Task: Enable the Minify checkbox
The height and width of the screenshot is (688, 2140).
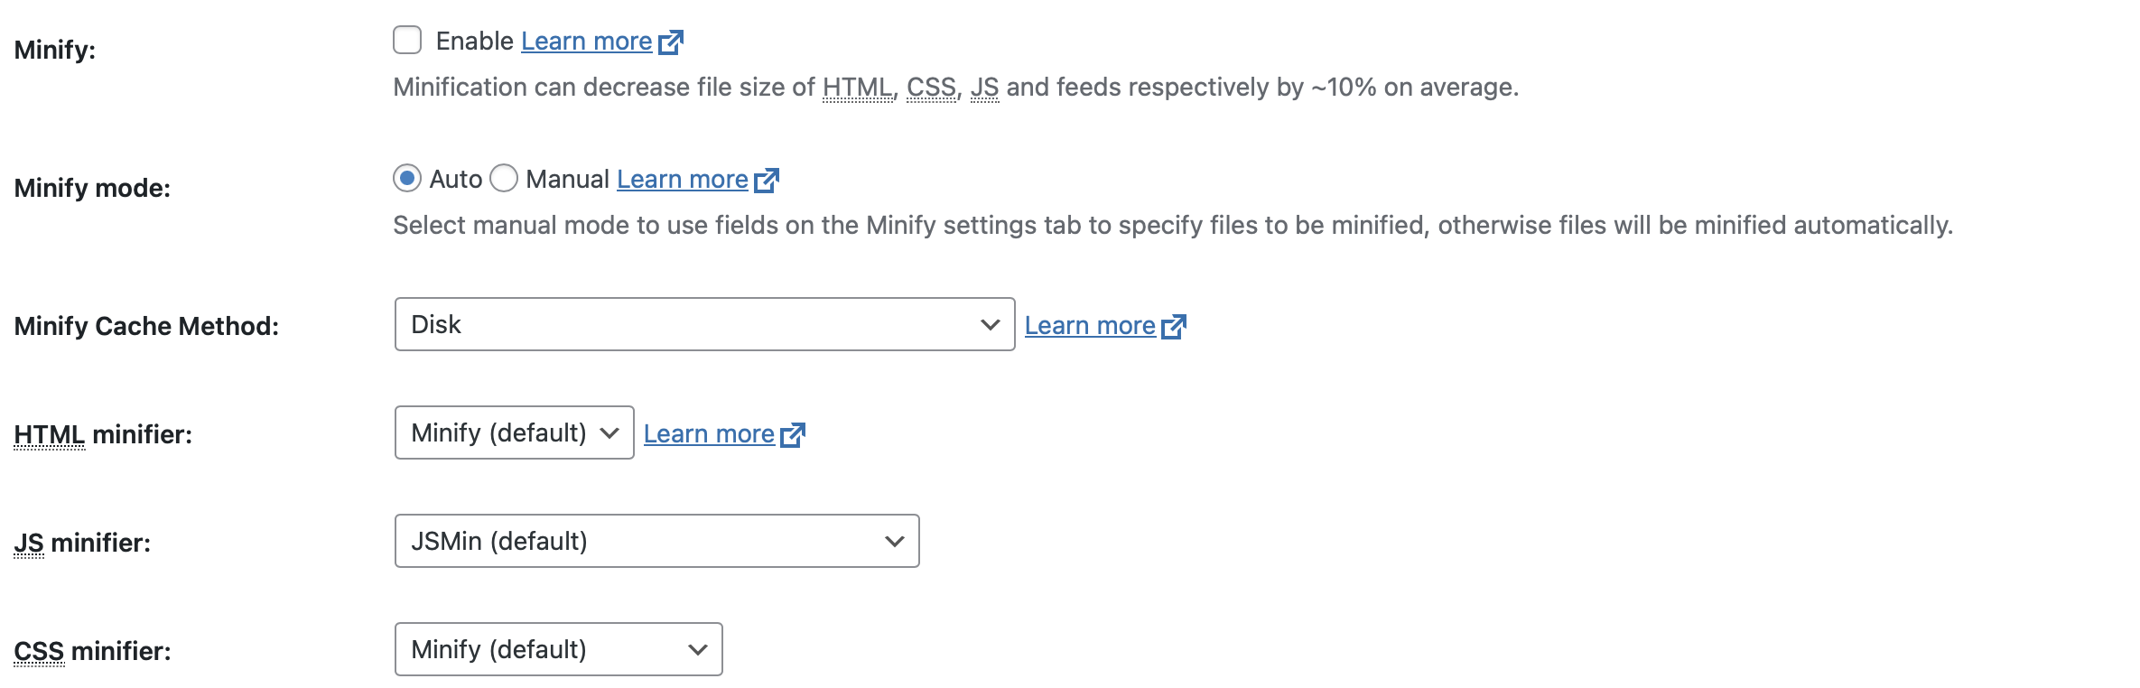Action: click(x=407, y=41)
